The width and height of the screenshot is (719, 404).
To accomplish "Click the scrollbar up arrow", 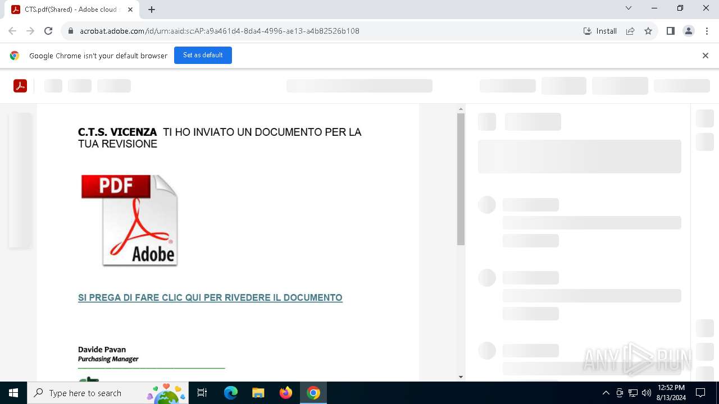I will pos(461,109).
